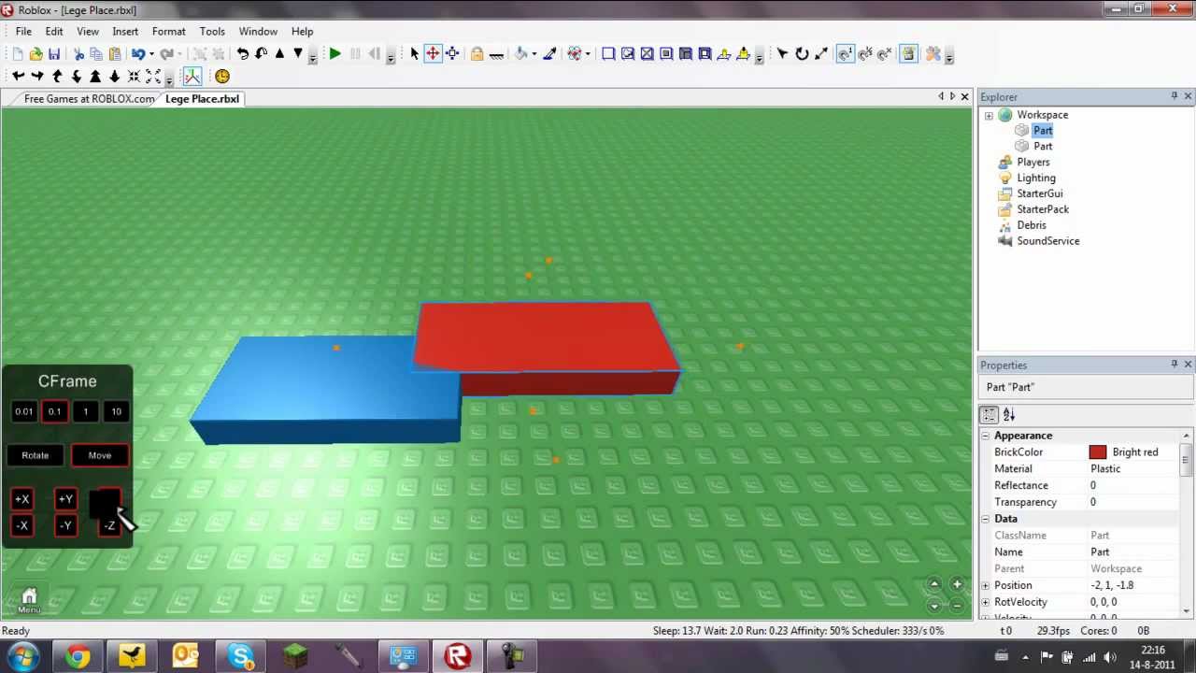Toggle the axis widget icon
Image resolution: width=1196 pixels, height=673 pixels.
192,77
